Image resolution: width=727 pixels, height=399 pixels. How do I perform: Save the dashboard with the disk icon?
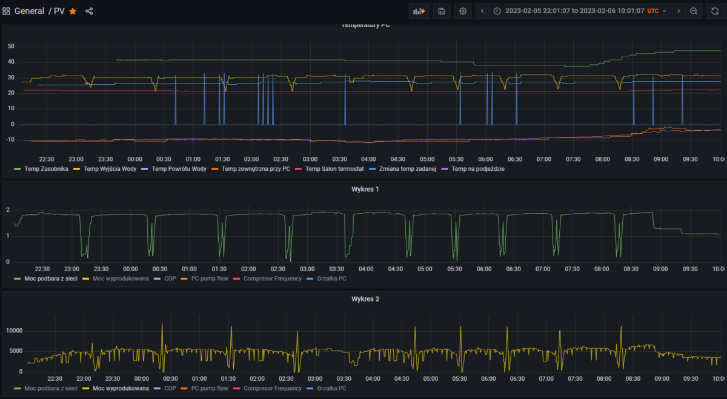pyautogui.click(x=442, y=11)
